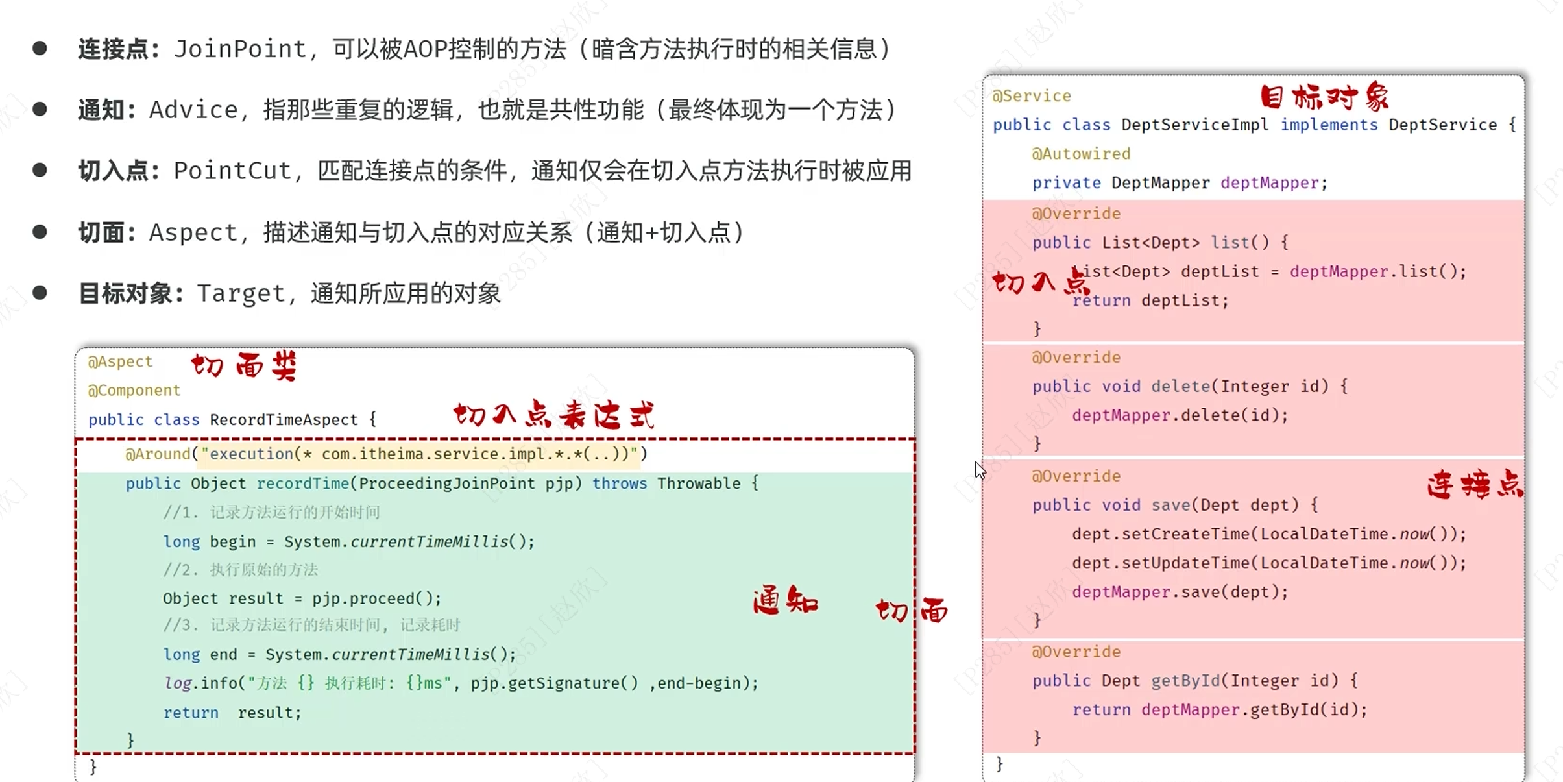Viewport: 1563px width, 782px height.
Task: Click the red 目标对象 handwritten label
Action: point(1324,97)
